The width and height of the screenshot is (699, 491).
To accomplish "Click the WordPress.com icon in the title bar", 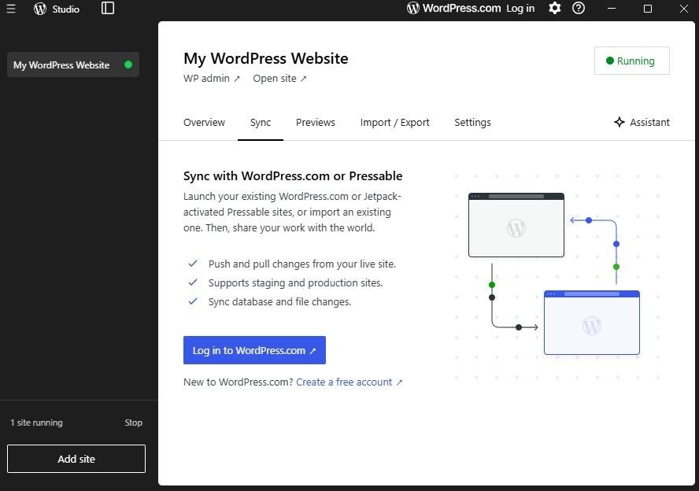I will (x=412, y=8).
